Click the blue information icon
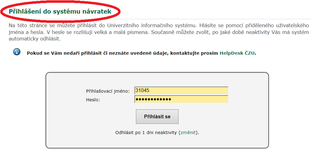 click(x=17, y=52)
